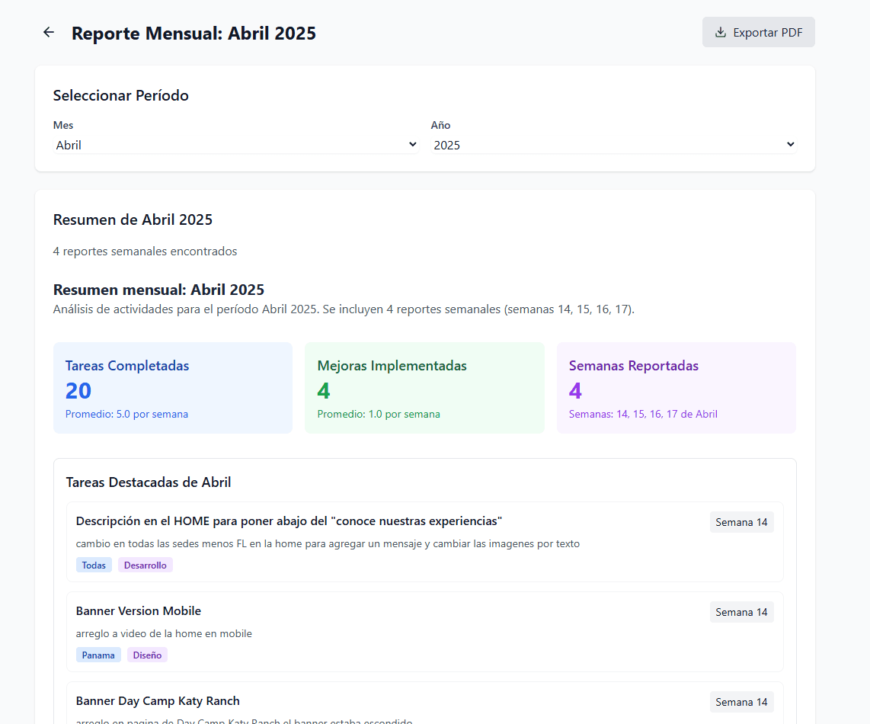Click the Tareas Completadas stat card

click(173, 388)
